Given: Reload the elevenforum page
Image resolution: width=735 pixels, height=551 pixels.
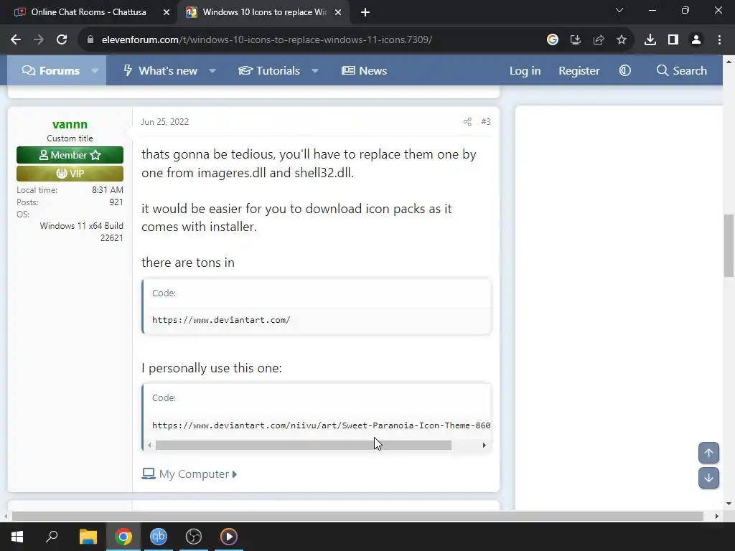Looking at the screenshot, I should (x=62, y=40).
